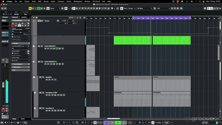
Task: Expand the MIDI Inserts Inspector section
Action: click(21, 67)
